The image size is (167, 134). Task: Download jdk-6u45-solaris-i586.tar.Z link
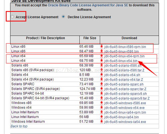[124, 70]
